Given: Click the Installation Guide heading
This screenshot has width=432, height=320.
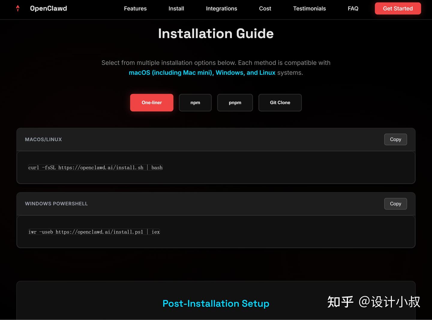Looking at the screenshot, I should [x=216, y=34].
